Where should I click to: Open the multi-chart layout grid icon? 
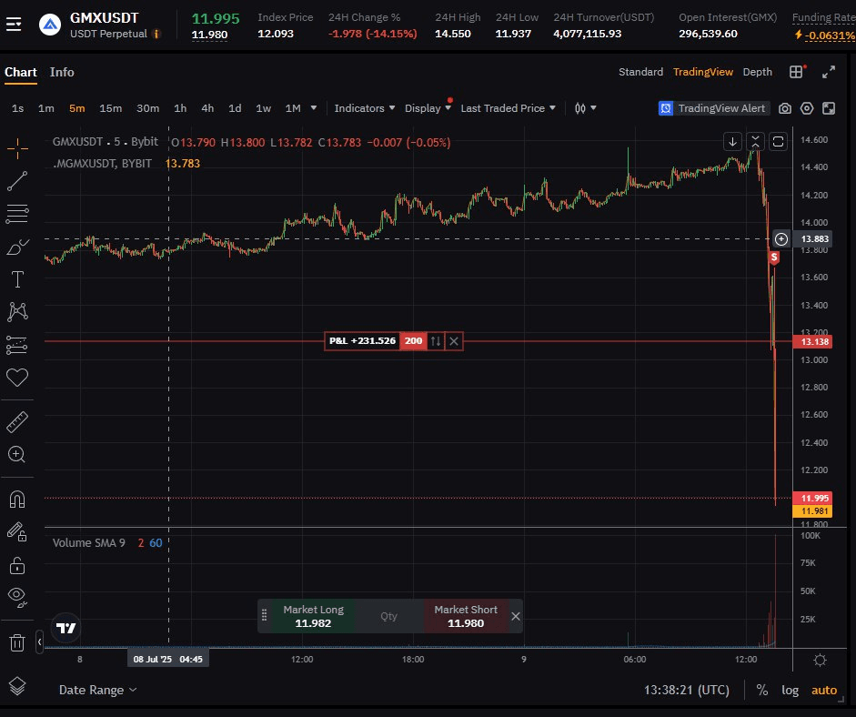[797, 72]
